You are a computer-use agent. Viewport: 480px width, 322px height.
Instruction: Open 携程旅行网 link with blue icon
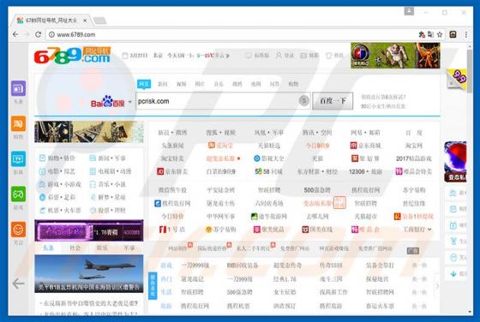[172, 203]
